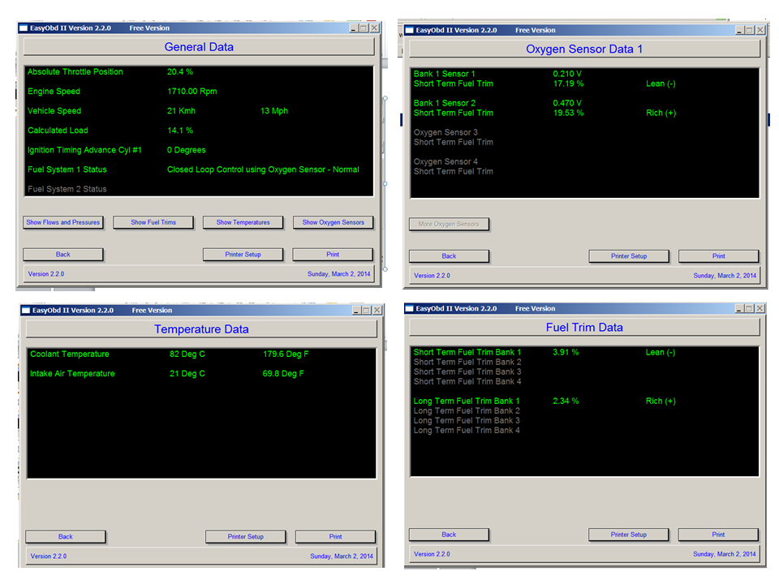The height and width of the screenshot is (584, 779).
Task: Click More Oxygen Sensors button
Action: pos(449,225)
